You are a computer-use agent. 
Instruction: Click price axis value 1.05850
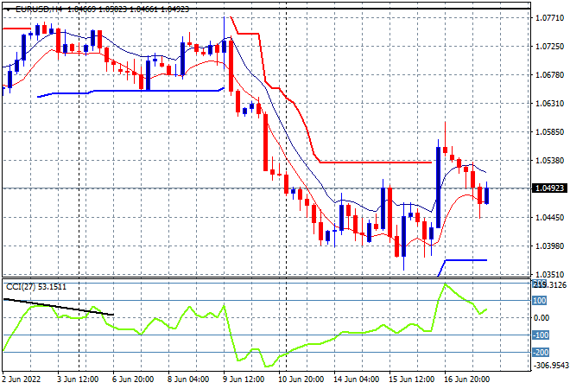tap(550, 131)
